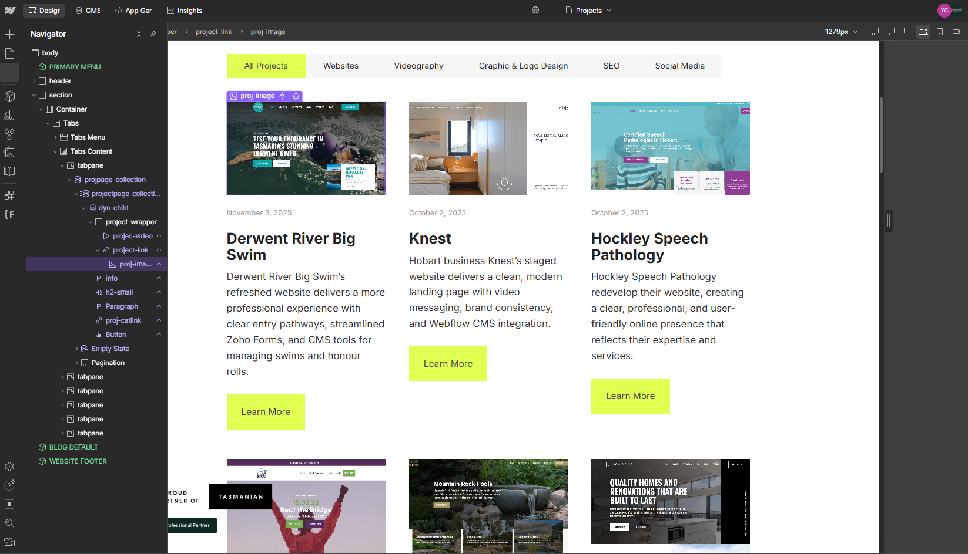
Task: Pin the Navigator panel
Action: pos(153,34)
